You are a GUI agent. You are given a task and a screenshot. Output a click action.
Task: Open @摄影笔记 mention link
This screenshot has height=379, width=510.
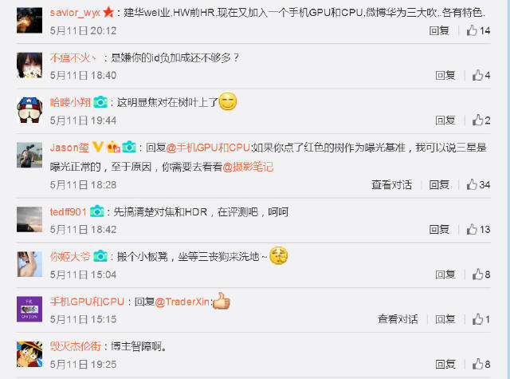tap(248, 167)
